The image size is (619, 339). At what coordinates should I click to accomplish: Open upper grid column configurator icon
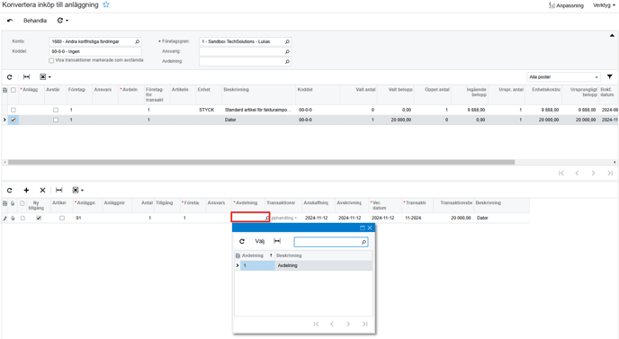click(4, 90)
